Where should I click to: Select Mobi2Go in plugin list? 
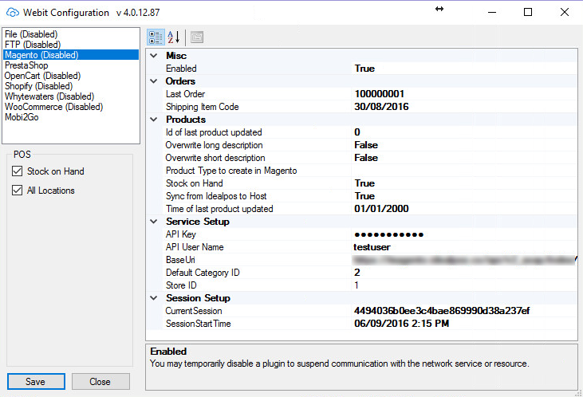71,117
